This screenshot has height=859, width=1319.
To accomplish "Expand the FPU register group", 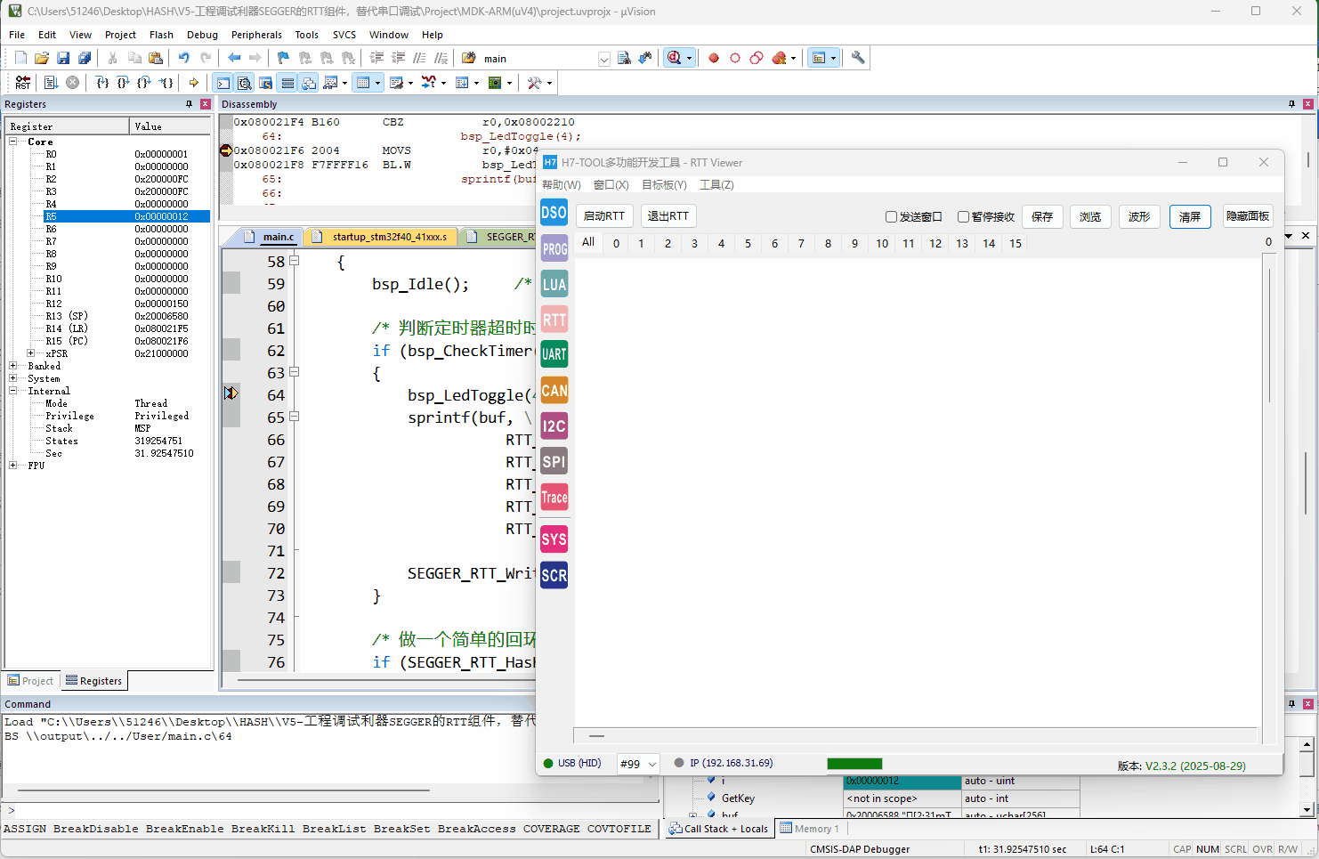I will pyautogui.click(x=13, y=466).
